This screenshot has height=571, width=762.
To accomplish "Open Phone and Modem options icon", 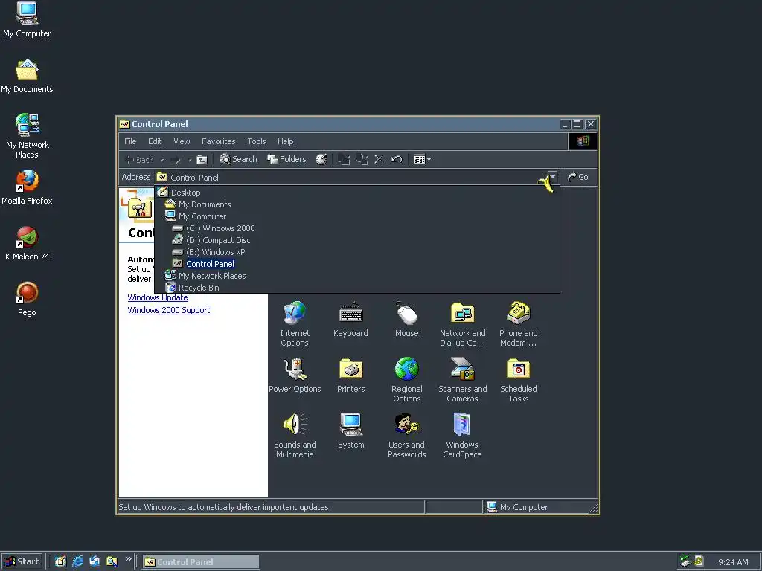I will (518, 323).
